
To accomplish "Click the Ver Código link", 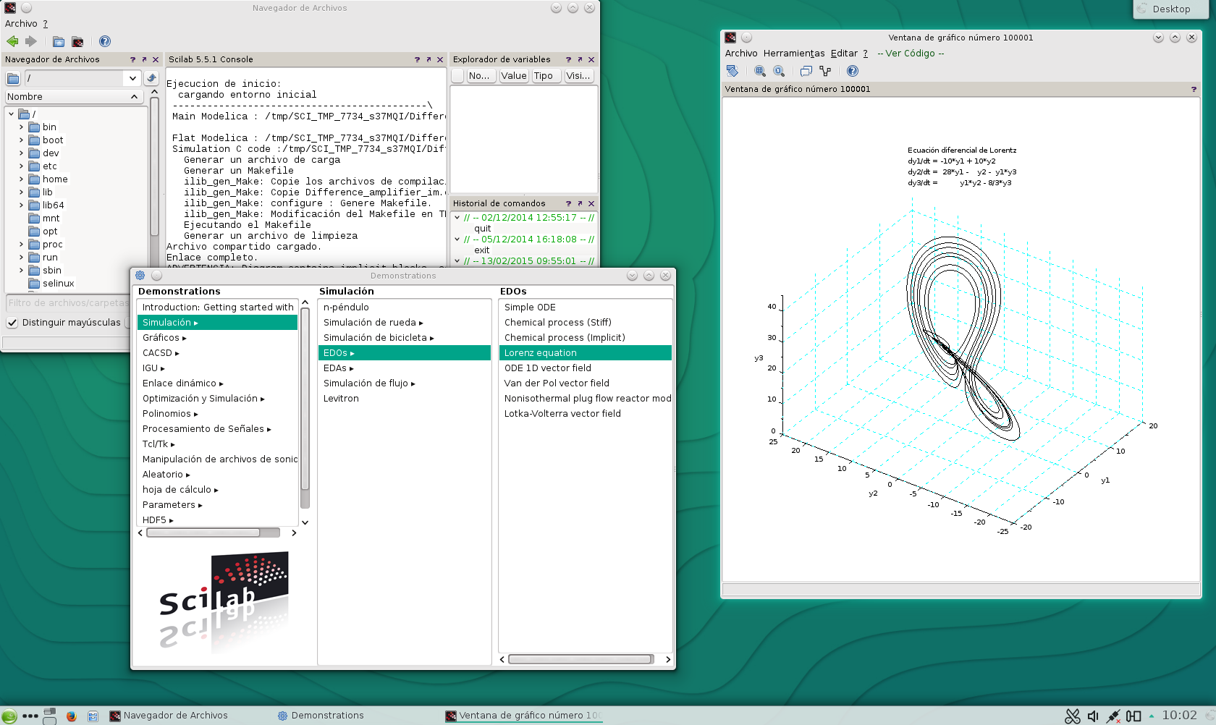I will (x=911, y=54).
